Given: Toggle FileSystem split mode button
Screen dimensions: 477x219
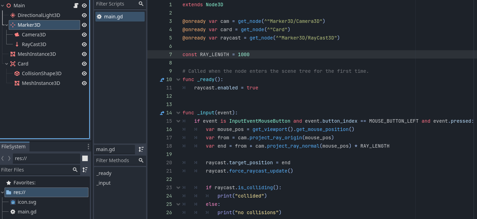Looking at the screenshot, I should click(85, 158).
